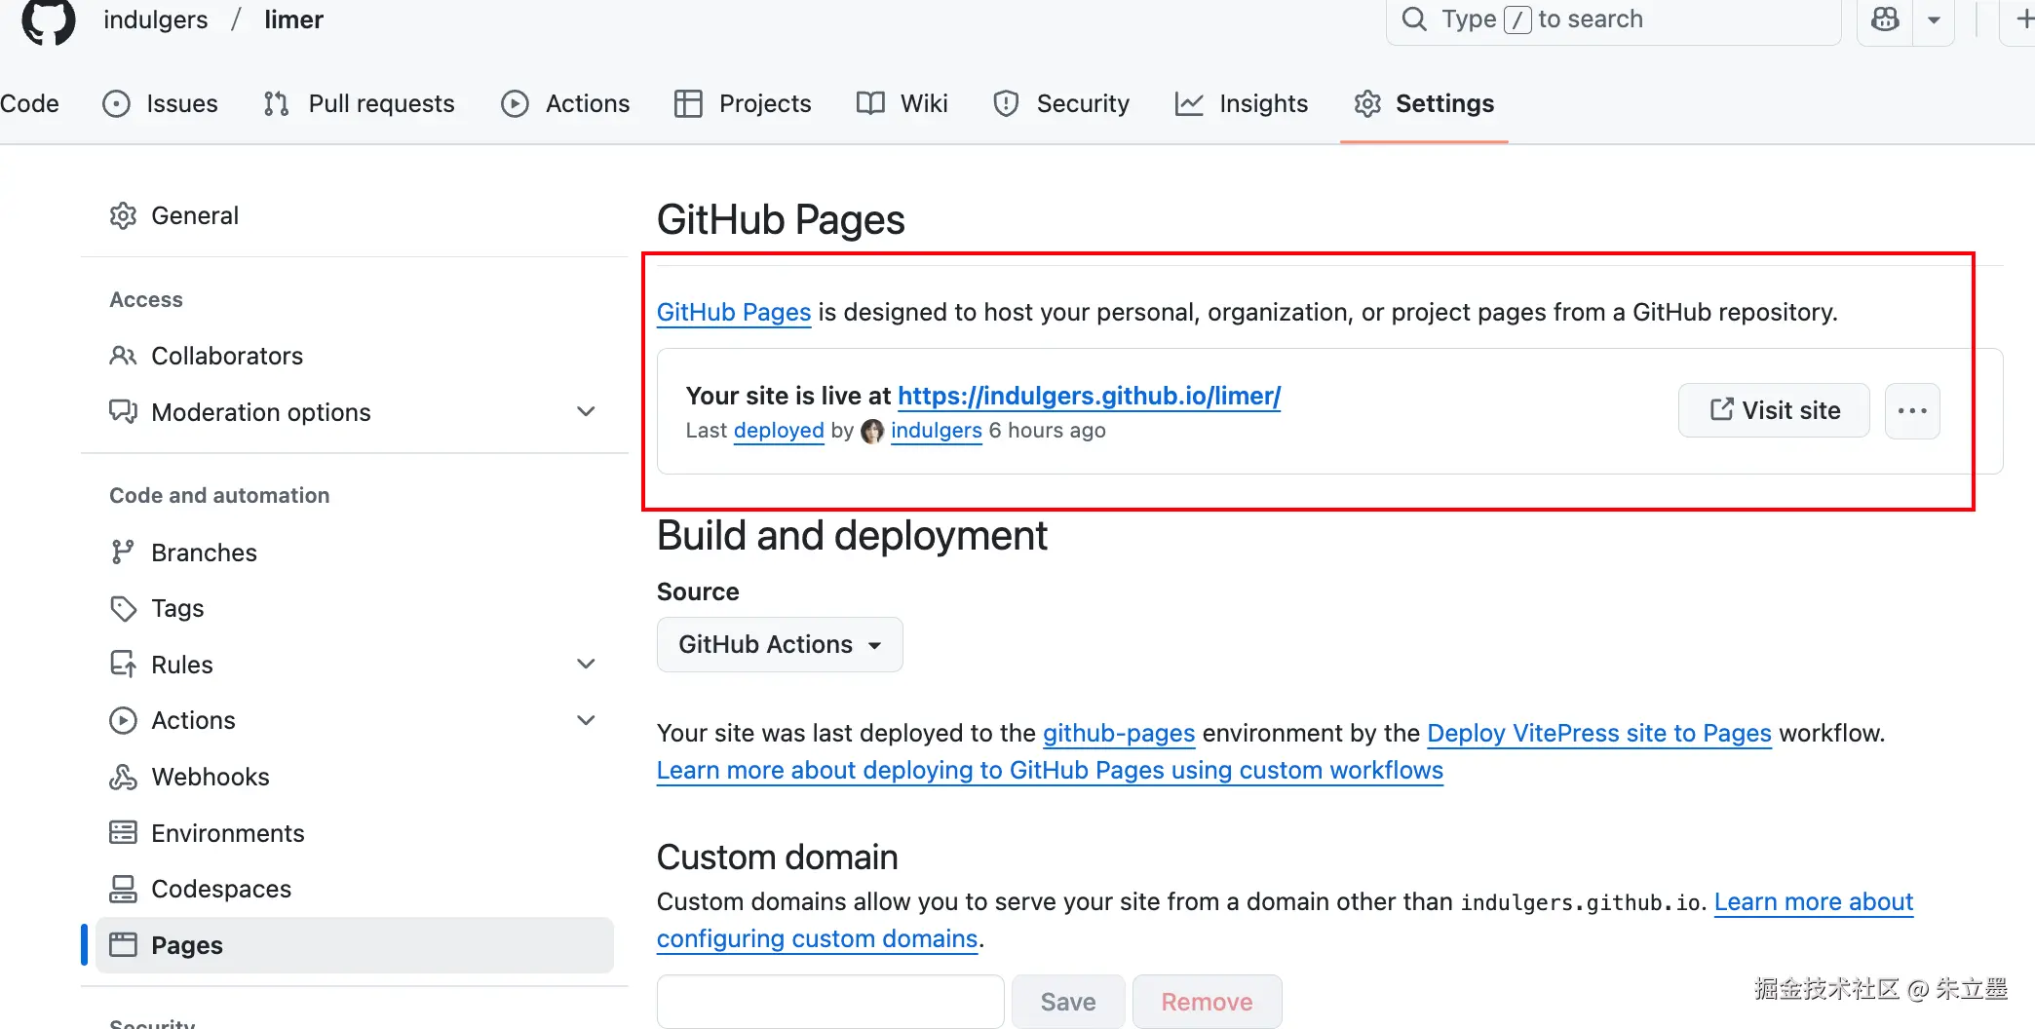Open the GitHub Actions source dropdown
The width and height of the screenshot is (2035, 1029).
click(780, 644)
